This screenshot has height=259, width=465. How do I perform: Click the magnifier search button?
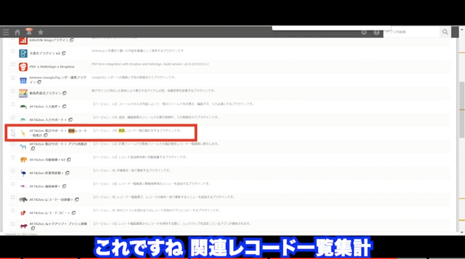coord(445,33)
